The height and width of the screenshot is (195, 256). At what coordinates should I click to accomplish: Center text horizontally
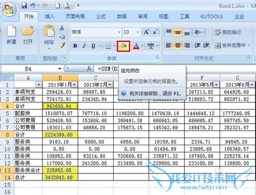[x=178, y=45]
